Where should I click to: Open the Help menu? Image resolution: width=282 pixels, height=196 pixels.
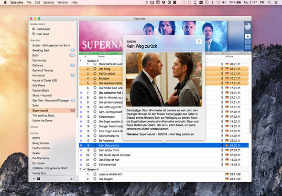[75, 2]
